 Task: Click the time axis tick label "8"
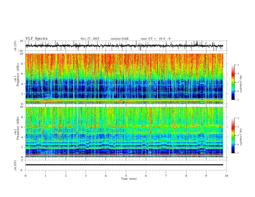(x=186, y=176)
